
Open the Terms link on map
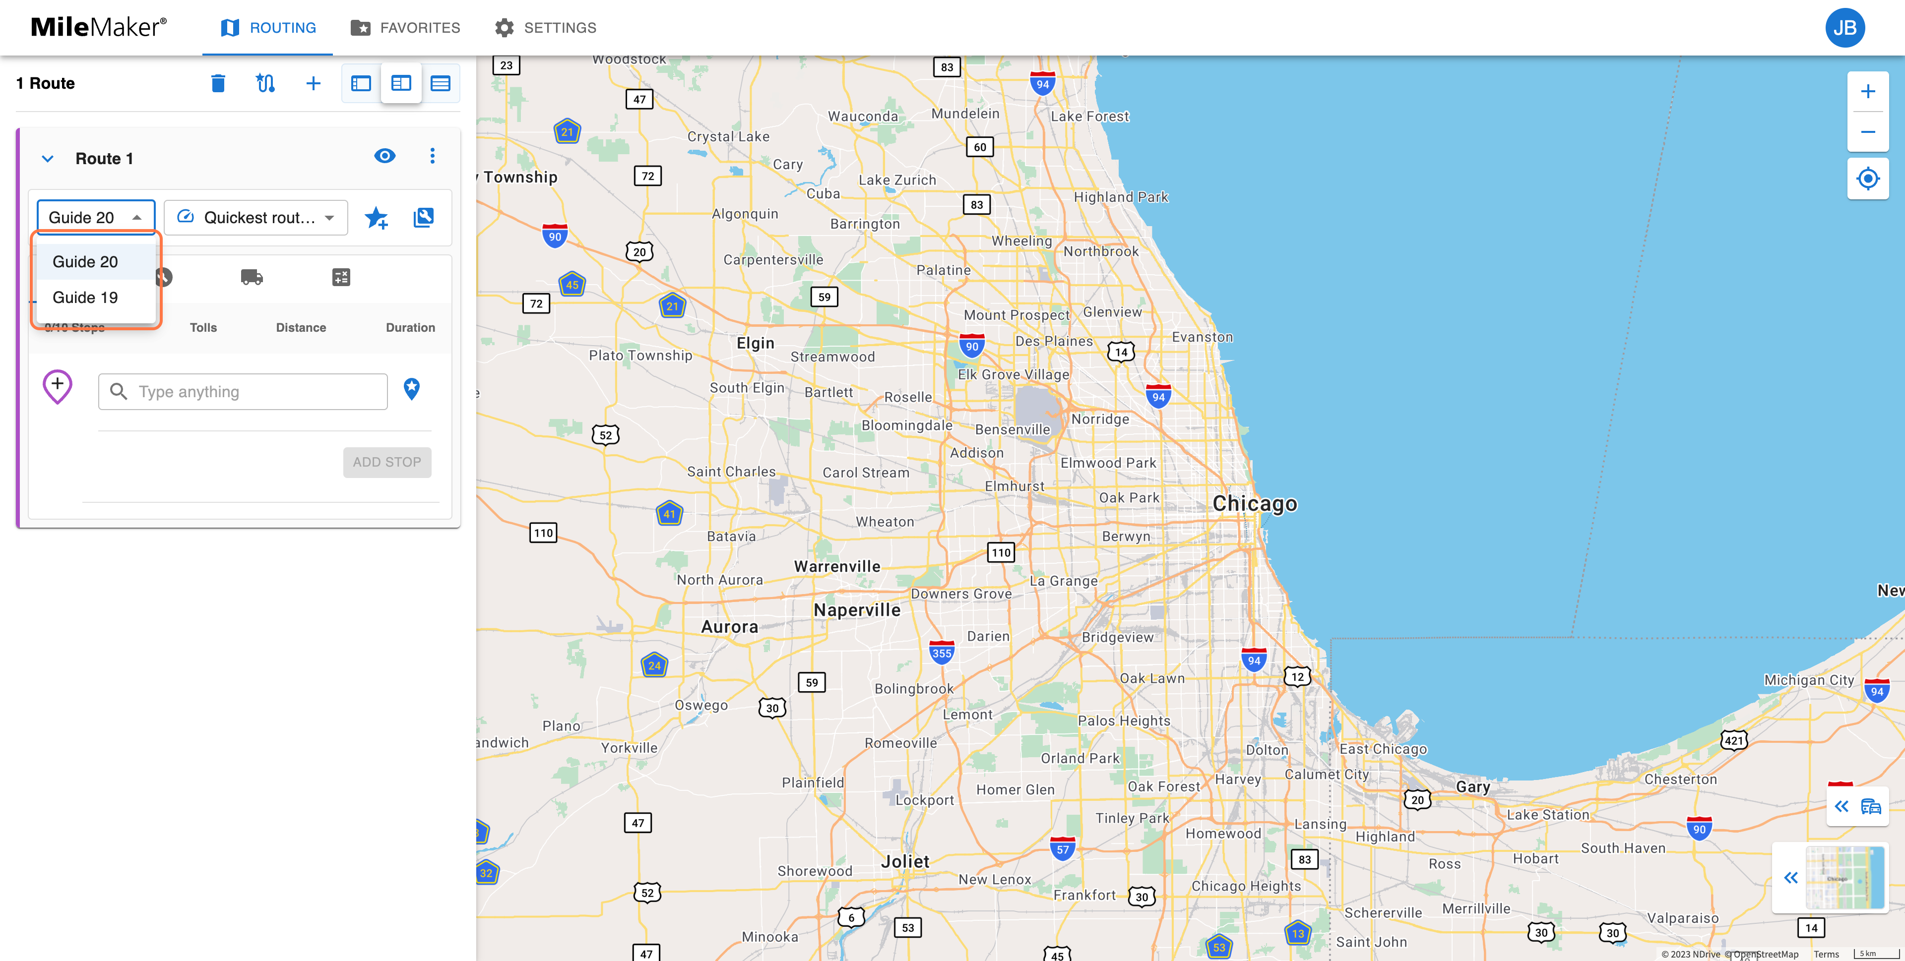click(1826, 955)
